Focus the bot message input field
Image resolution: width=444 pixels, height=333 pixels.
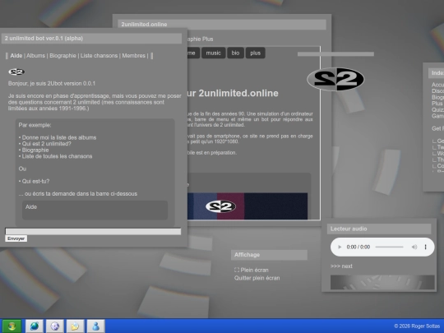pos(93,231)
